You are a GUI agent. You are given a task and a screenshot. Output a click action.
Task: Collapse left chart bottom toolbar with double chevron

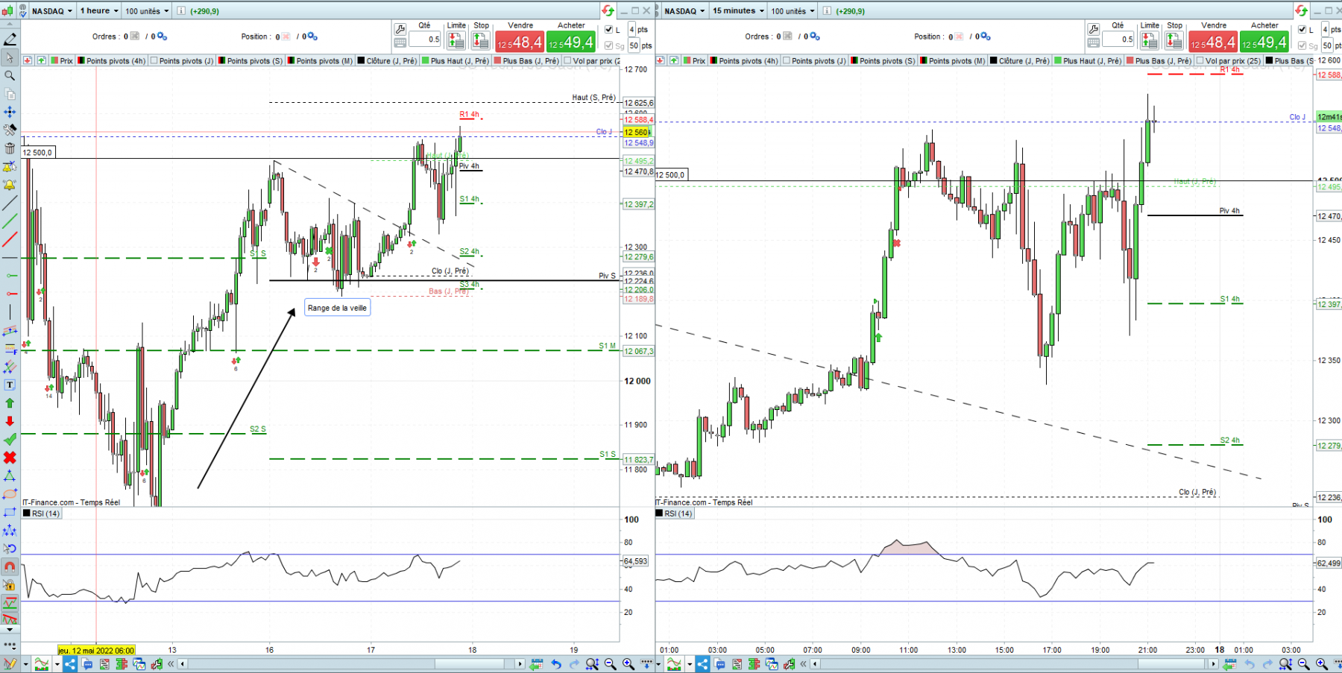[x=171, y=664]
